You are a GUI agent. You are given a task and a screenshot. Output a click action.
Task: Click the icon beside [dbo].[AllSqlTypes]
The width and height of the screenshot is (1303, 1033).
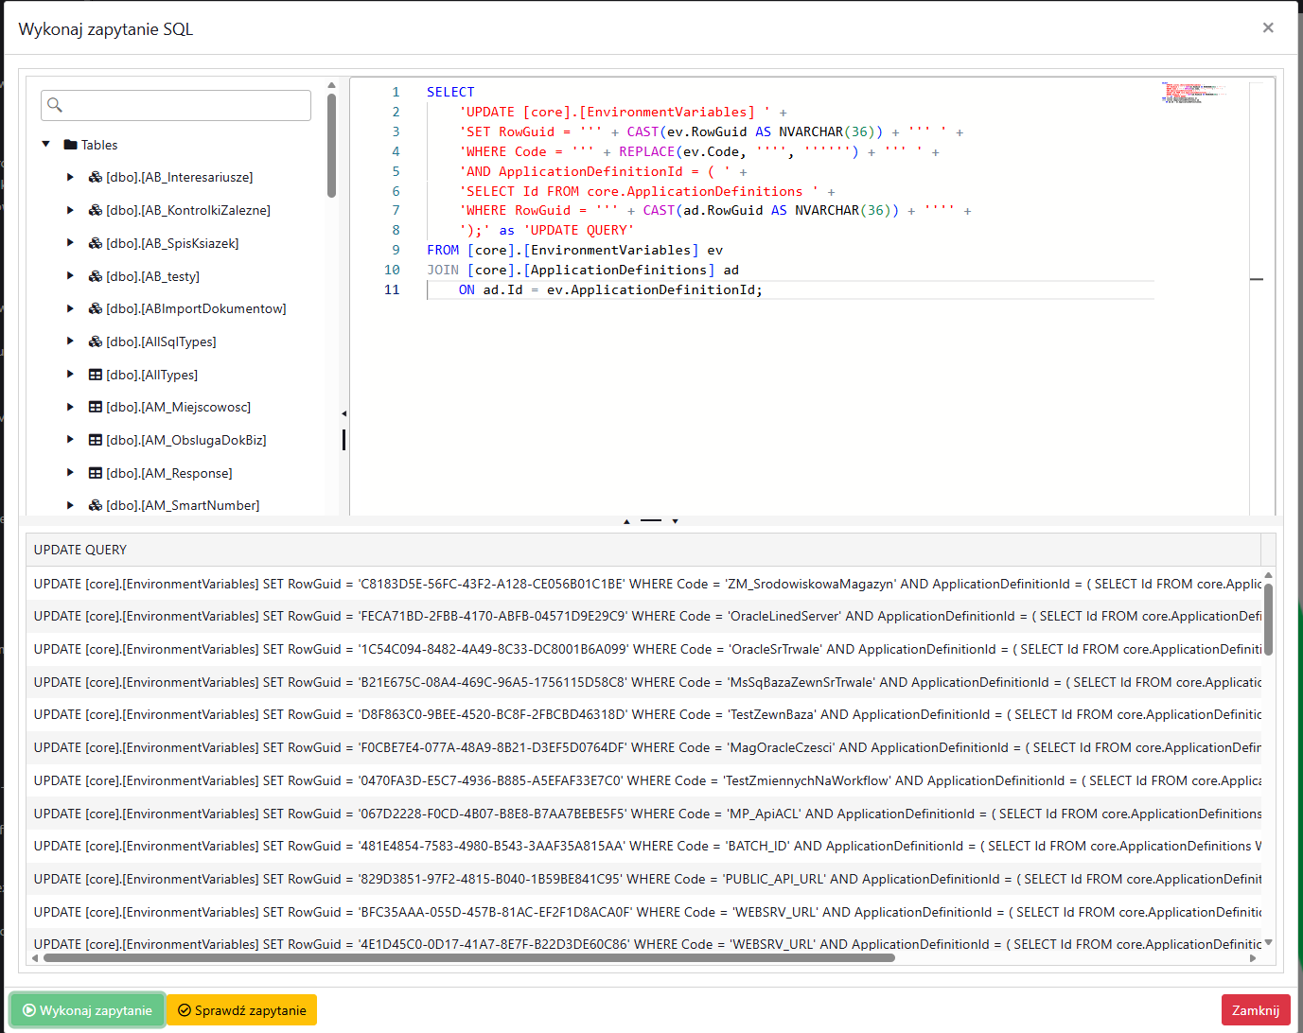point(96,341)
